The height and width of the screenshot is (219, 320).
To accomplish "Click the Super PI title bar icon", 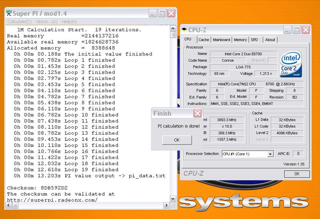I will (x=9, y=13).
